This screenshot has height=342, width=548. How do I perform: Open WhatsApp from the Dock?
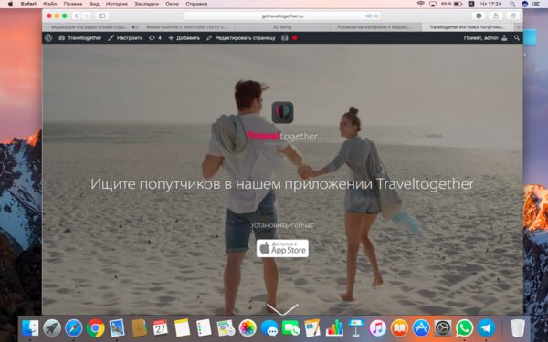click(465, 328)
